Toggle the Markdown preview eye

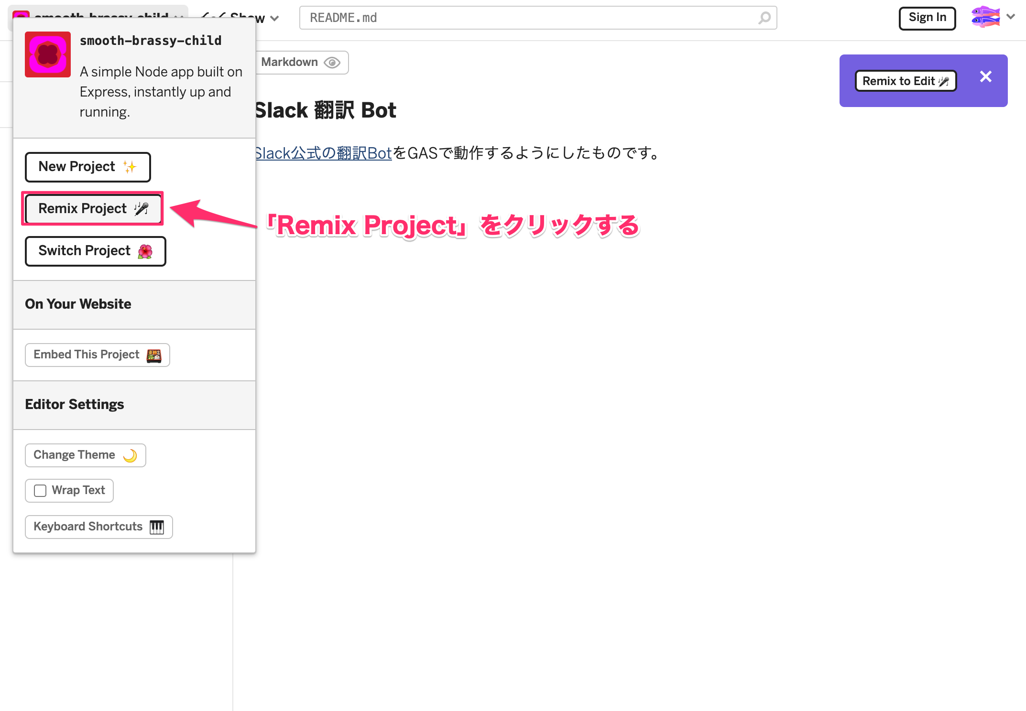332,63
